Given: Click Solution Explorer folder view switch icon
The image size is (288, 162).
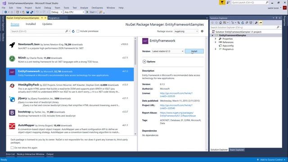Looking at the screenshot, I should pyautogui.click(x=225, y=23).
